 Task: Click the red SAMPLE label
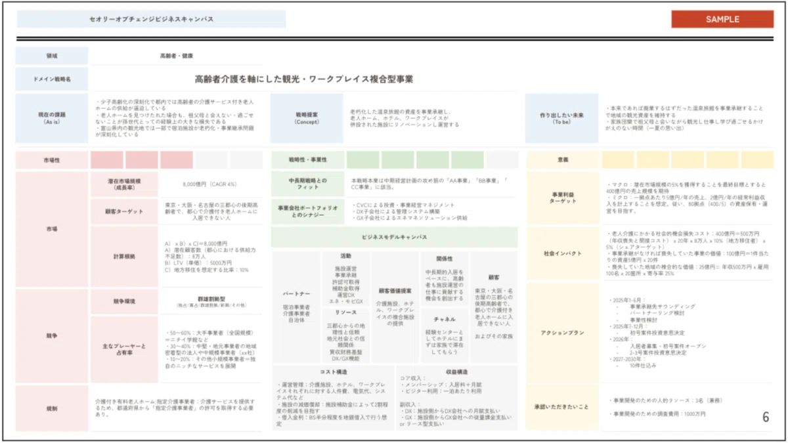coord(722,20)
